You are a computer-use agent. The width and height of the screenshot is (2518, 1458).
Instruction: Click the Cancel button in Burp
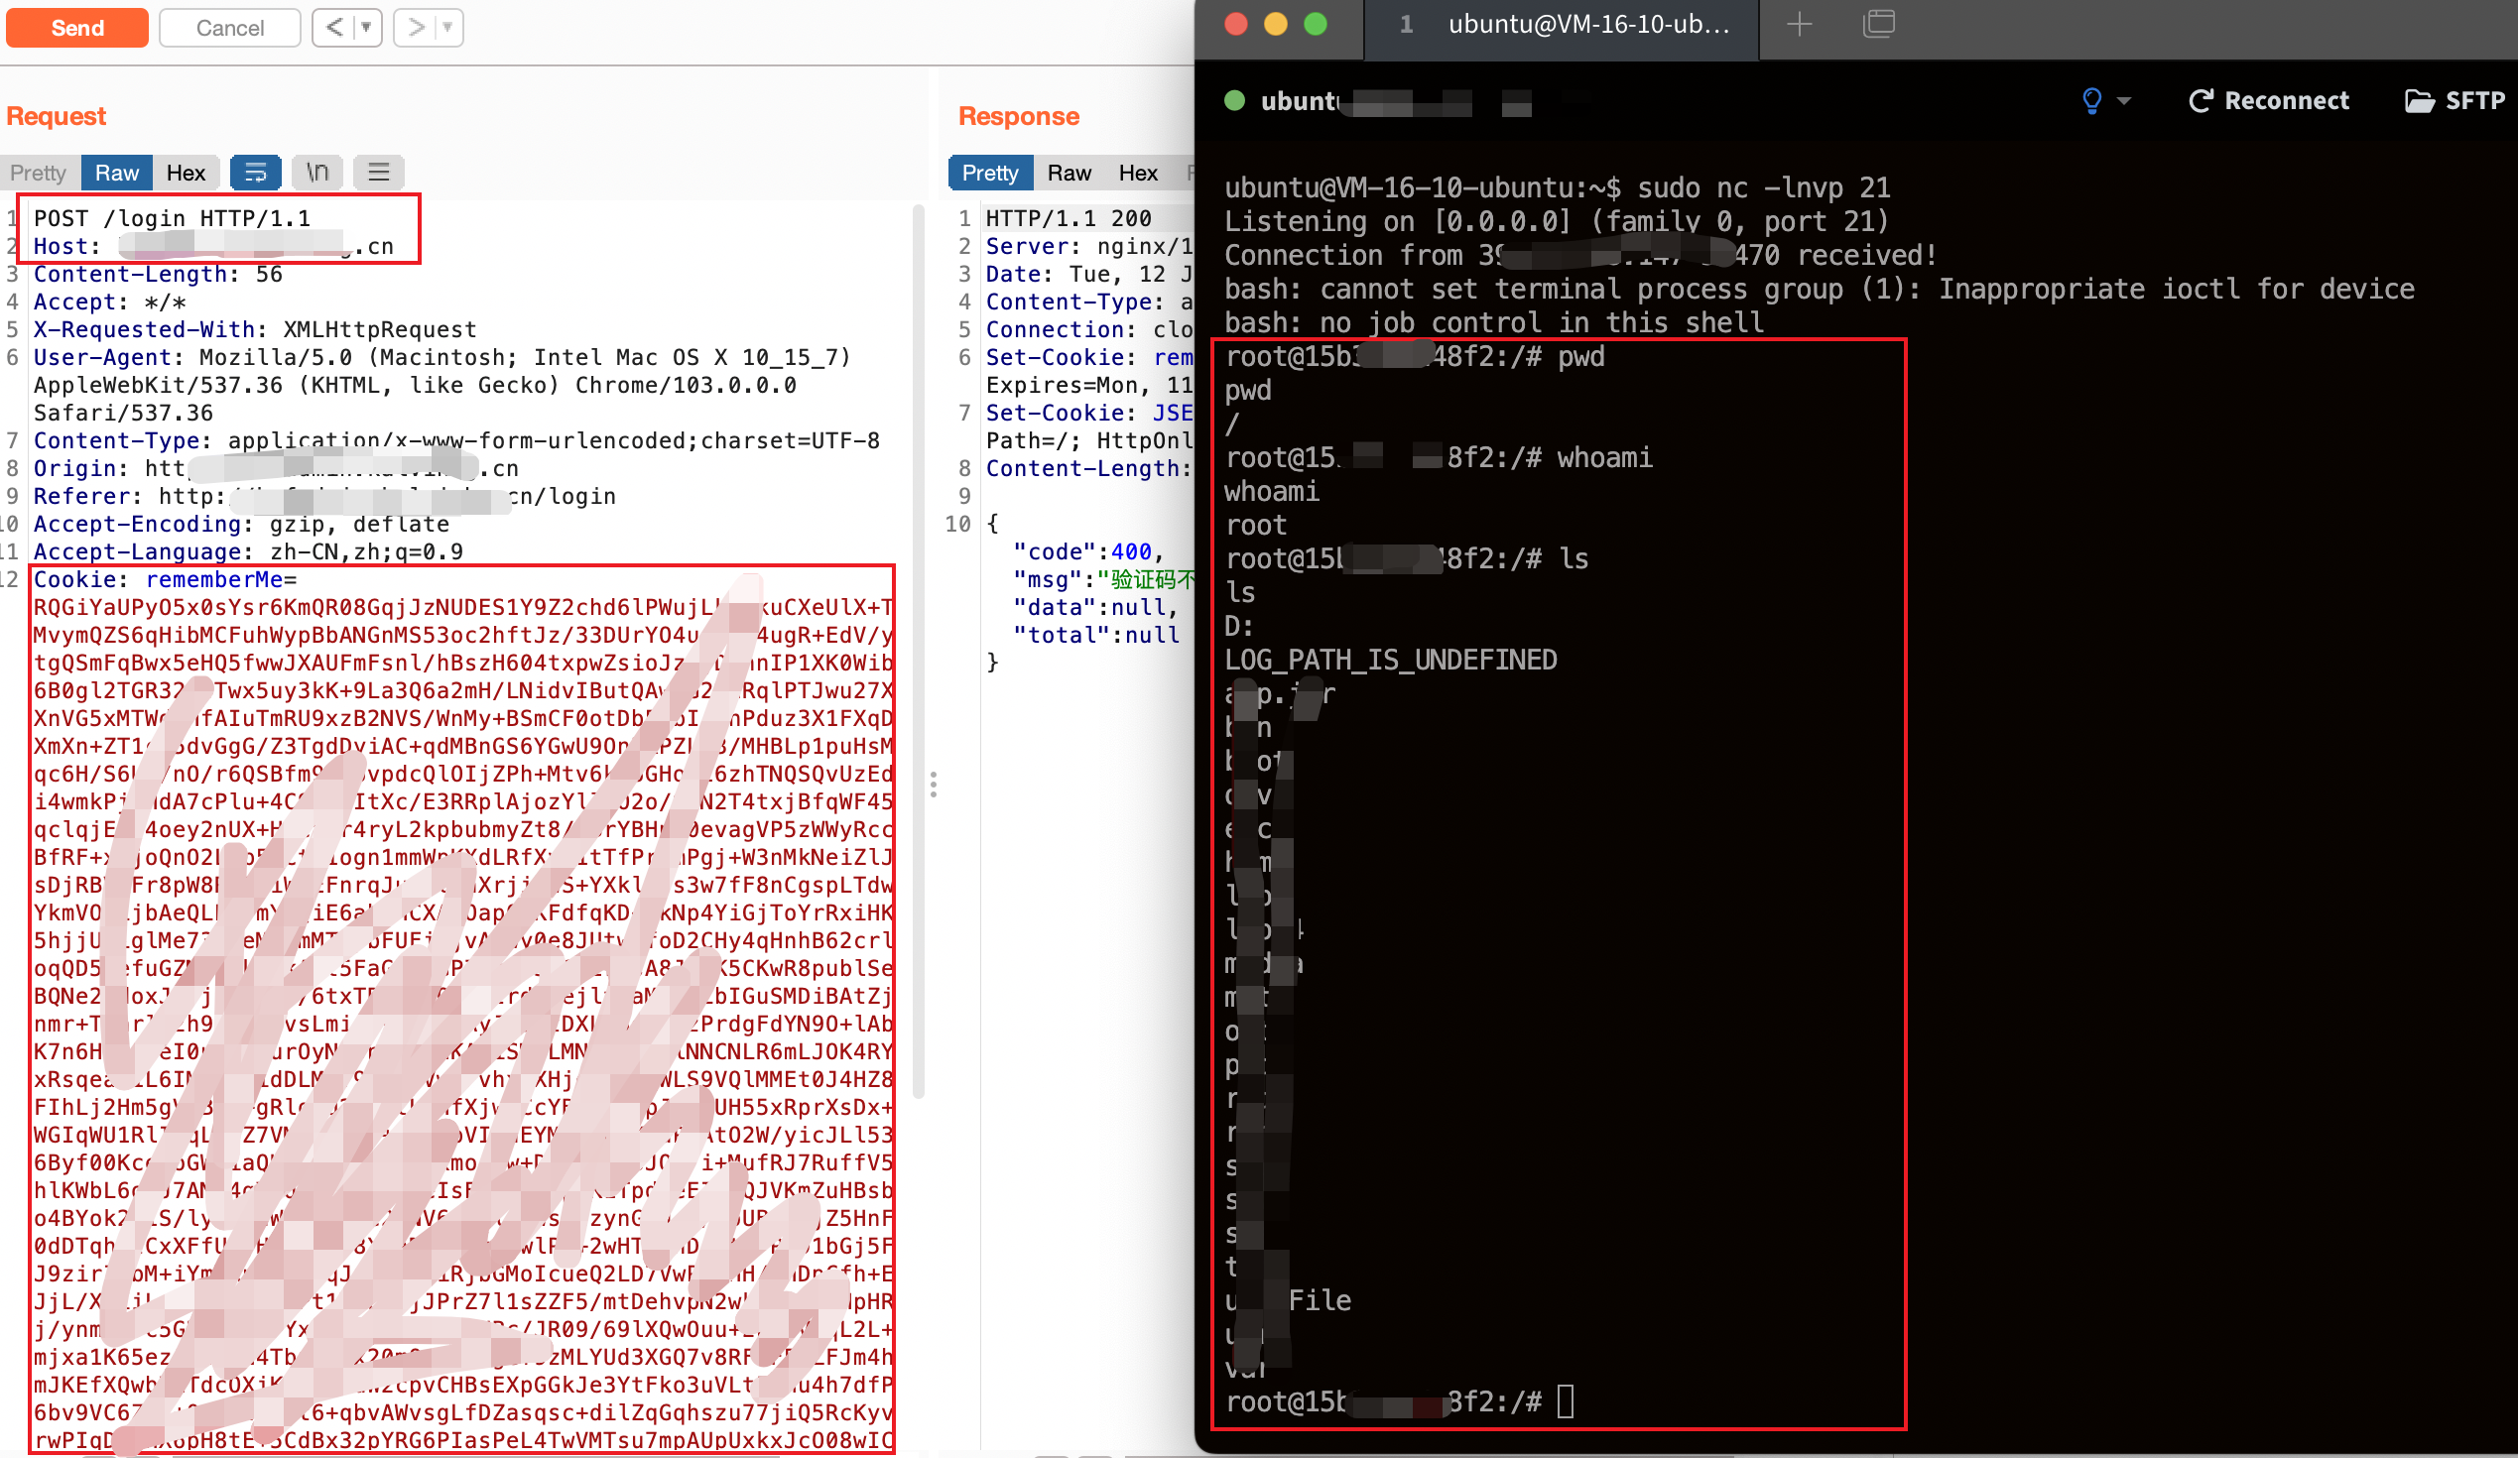pyautogui.click(x=230, y=27)
